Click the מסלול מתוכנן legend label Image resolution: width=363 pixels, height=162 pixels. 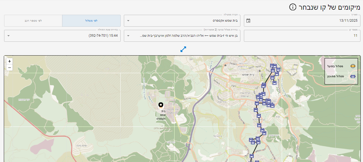(336, 76)
